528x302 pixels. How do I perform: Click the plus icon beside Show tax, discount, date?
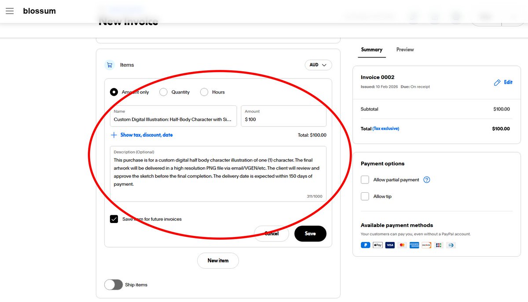click(114, 135)
